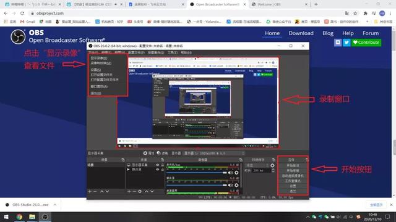Show hidden tray icons chevron on taskbar
396x222 pixels.
pyautogui.click(x=308, y=216)
